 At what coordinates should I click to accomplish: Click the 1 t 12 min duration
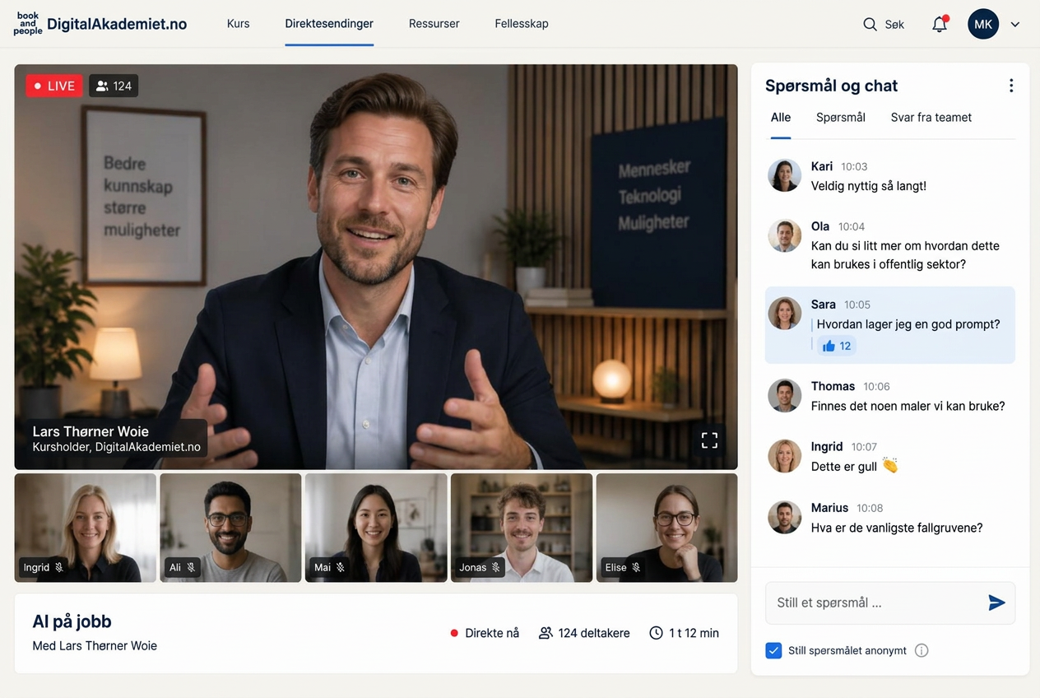tap(684, 633)
